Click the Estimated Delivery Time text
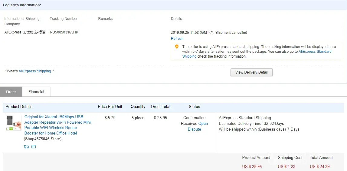The image size is (347, 171). [x=251, y=124]
